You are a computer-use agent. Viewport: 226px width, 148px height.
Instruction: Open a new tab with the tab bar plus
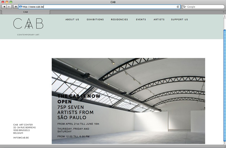(223, 12)
